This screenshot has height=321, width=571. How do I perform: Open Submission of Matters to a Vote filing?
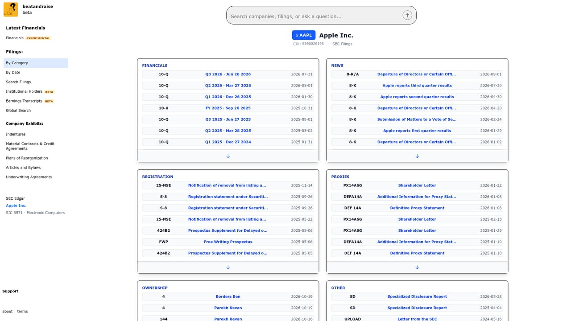[x=417, y=119]
